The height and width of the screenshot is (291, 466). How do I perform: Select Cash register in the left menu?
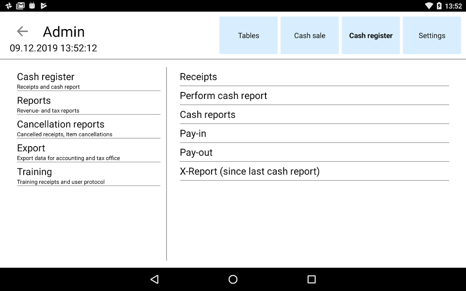pyautogui.click(x=88, y=80)
